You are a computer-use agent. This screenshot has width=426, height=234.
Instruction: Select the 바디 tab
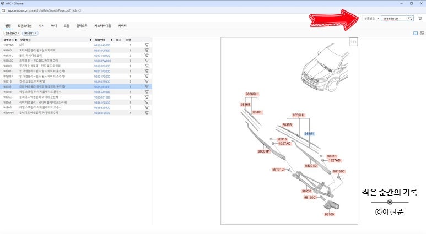pos(54,26)
